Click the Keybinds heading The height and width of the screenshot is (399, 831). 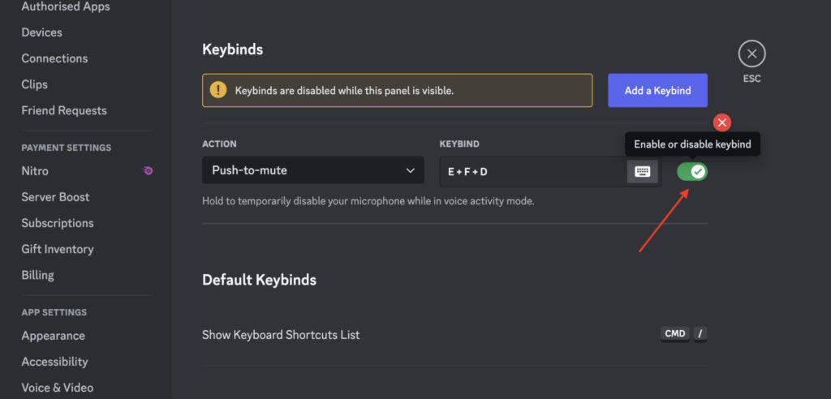[x=233, y=49]
